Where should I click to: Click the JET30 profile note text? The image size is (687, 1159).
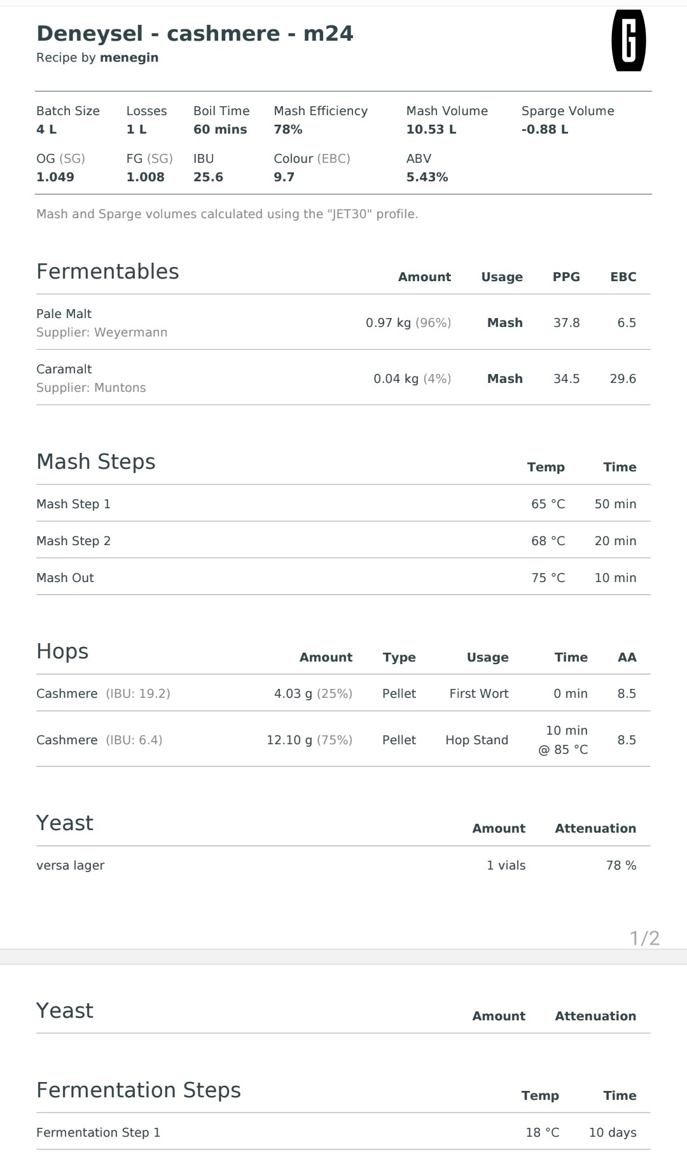point(227,214)
